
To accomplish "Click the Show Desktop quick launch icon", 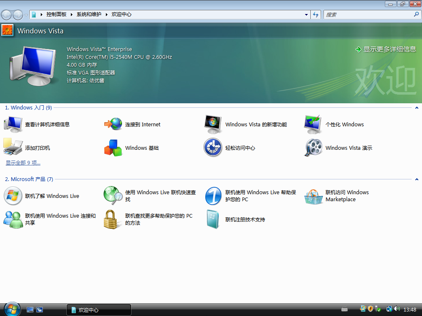I will tap(30, 309).
